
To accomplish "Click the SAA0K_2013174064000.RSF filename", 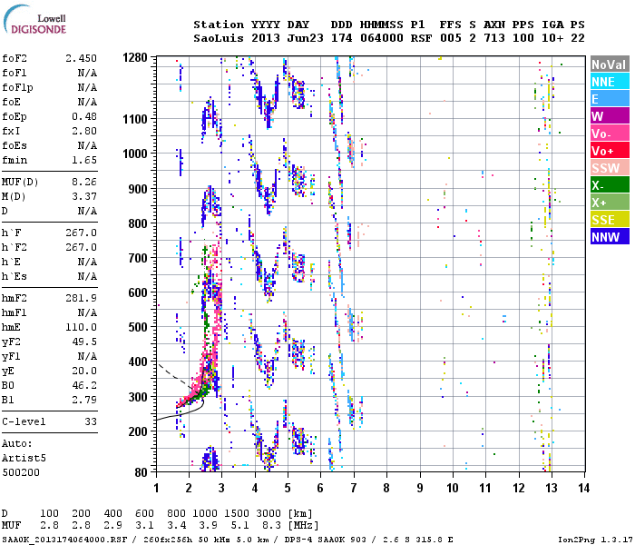I will tap(64, 540).
